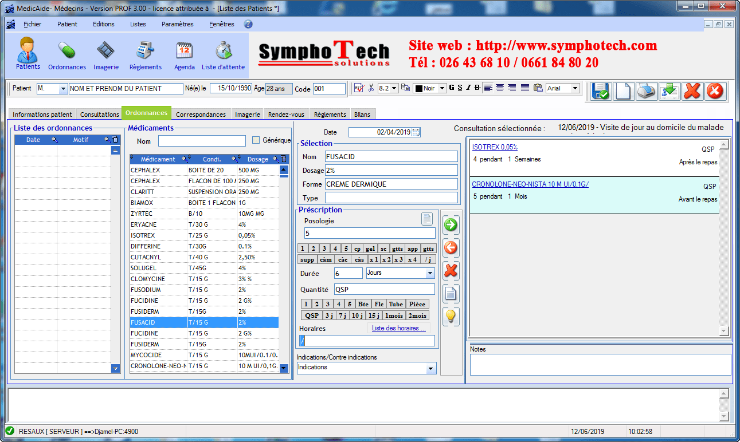Click the QSP quantity button
740x442 pixels.
(x=312, y=315)
